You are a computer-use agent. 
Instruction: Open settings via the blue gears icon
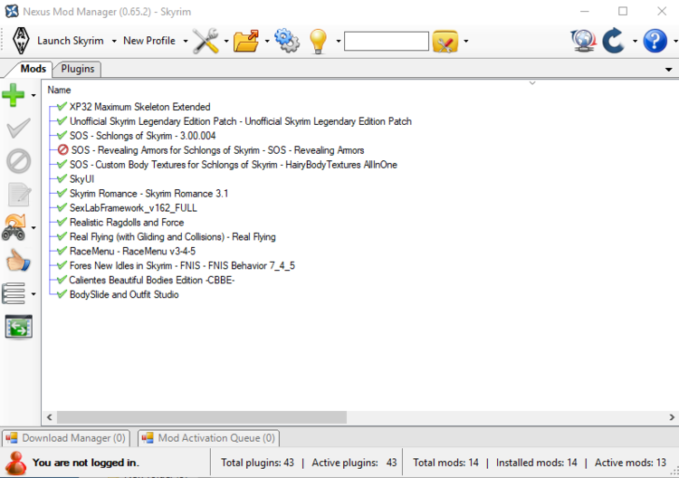287,41
